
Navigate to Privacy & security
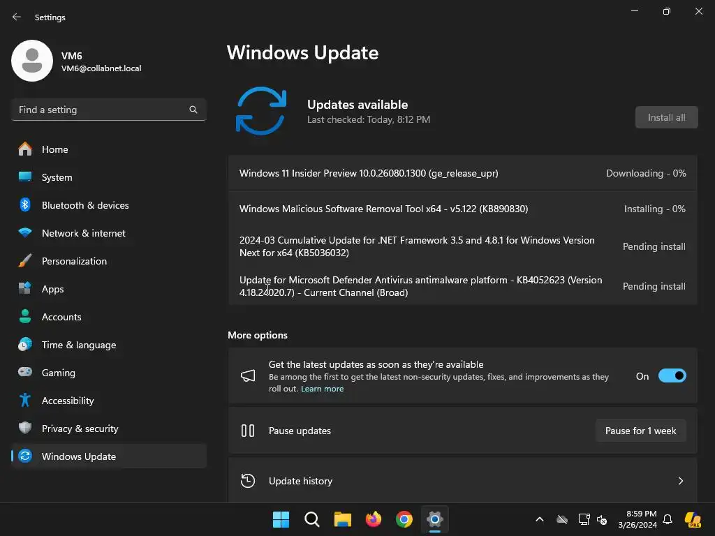(x=109, y=428)
